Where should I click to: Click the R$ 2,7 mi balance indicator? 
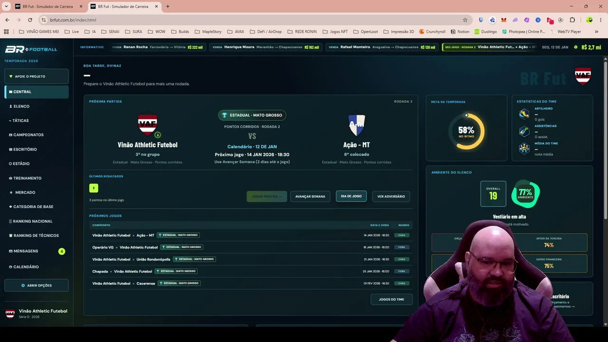tap(588, 47)
